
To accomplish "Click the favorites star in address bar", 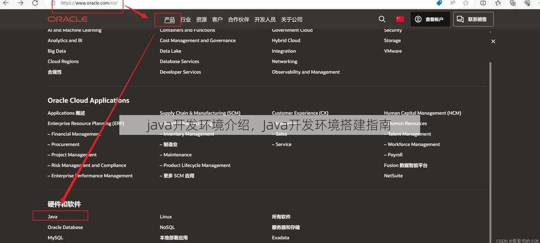I will (465, 3).
